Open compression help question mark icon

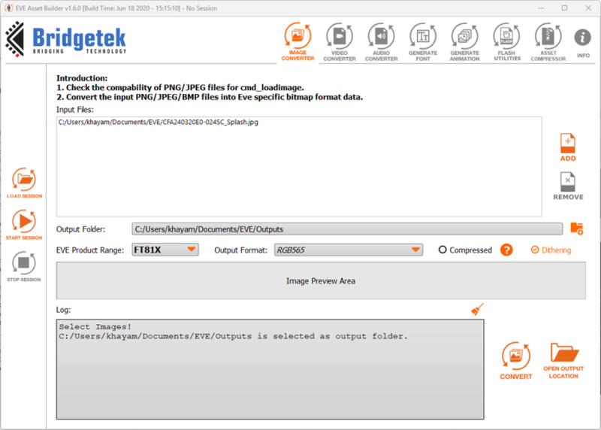[x=506, y=250]
